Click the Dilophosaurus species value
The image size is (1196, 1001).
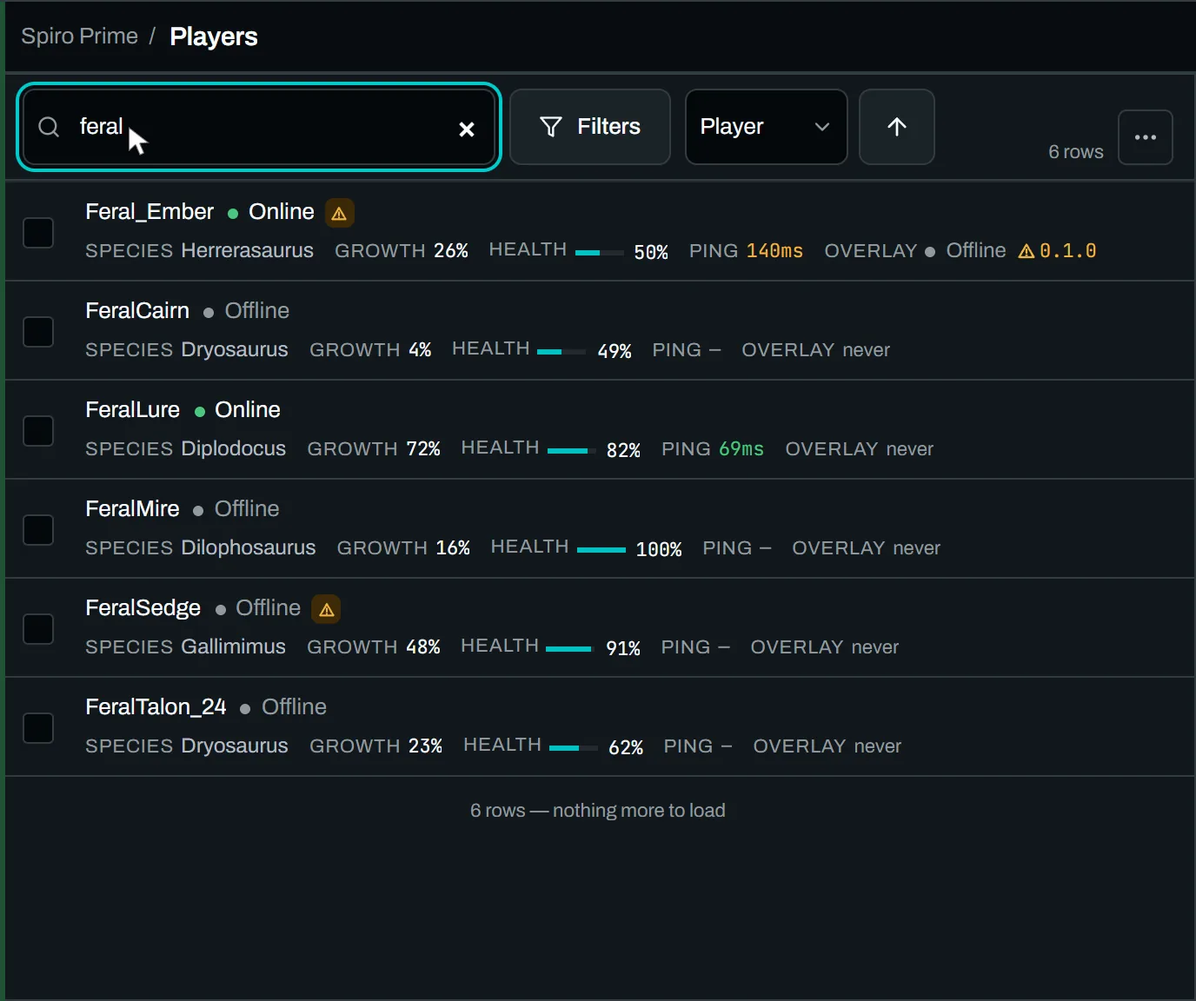(249, 548)
